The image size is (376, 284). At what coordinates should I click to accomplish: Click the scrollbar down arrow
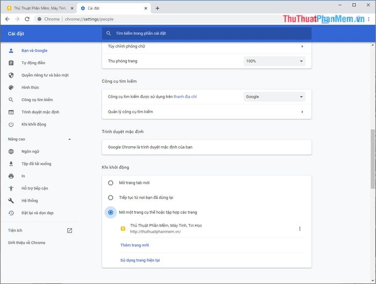point(372,280)
